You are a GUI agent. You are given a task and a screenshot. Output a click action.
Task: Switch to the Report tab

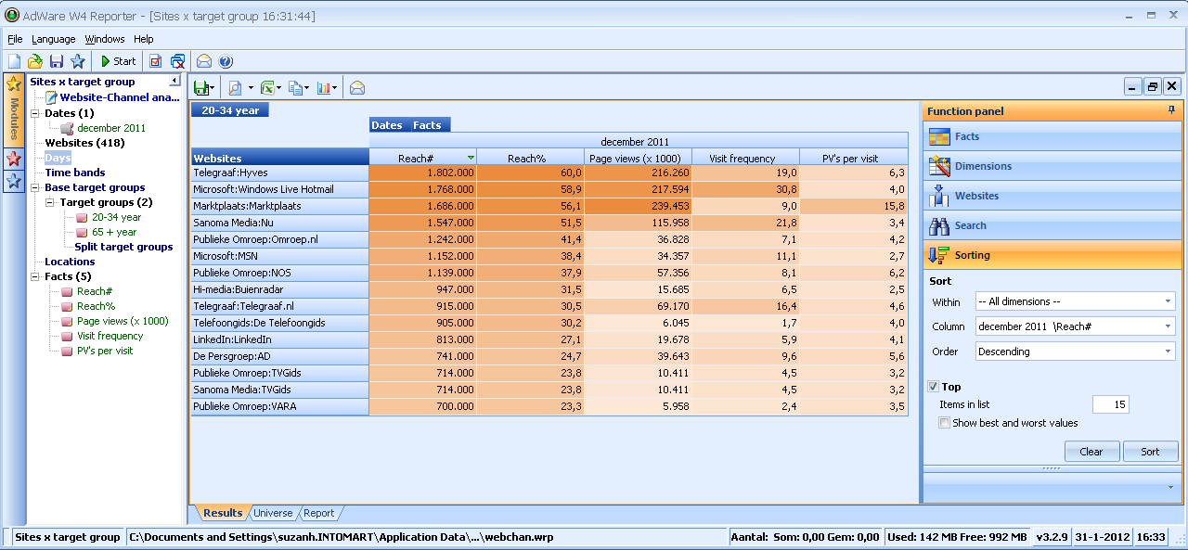318,513
